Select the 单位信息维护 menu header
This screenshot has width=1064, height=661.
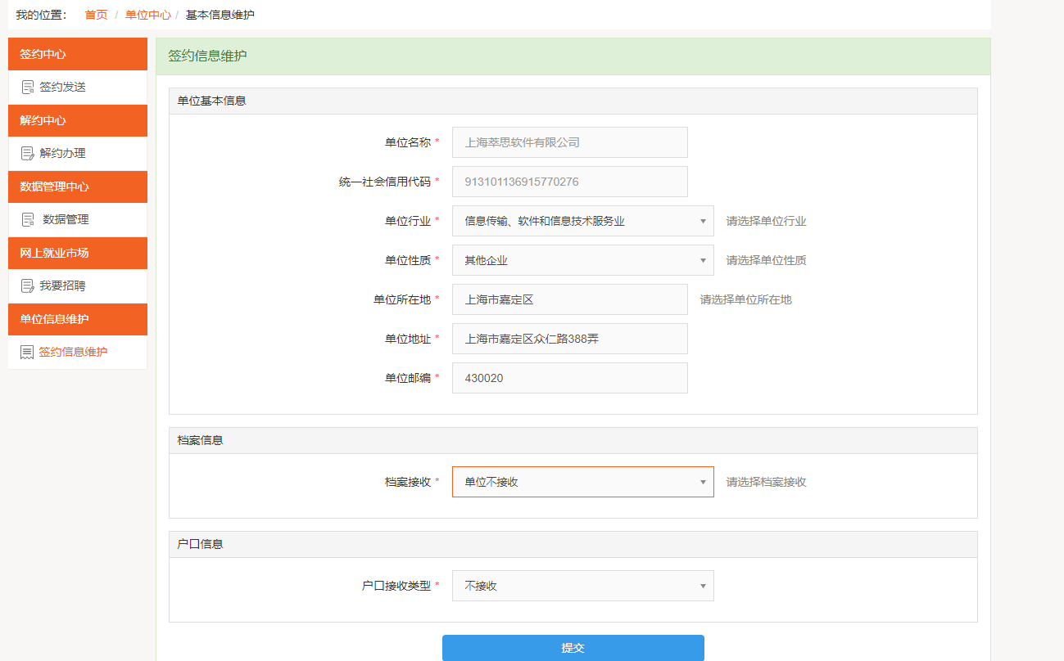click(x=77, y=319)
